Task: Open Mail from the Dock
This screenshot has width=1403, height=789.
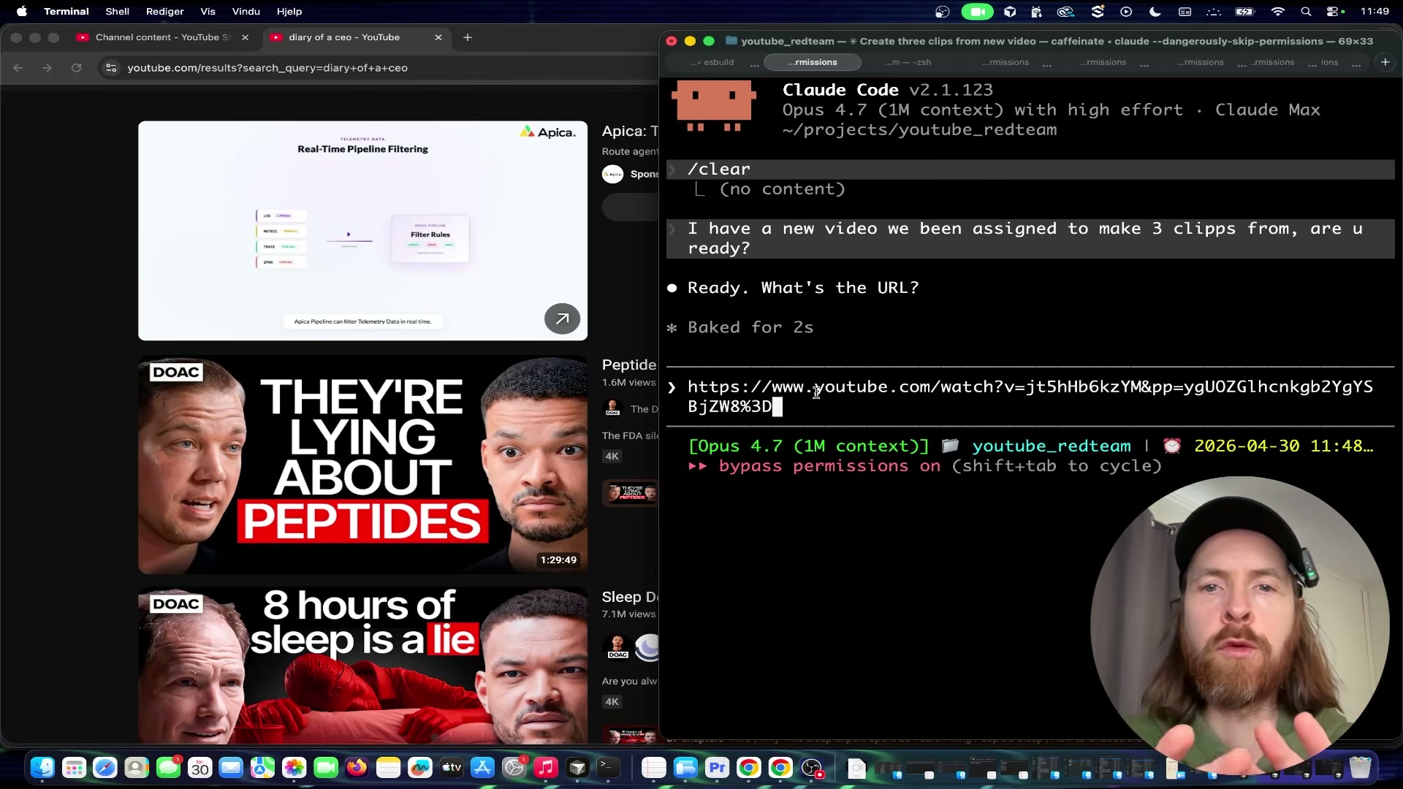Action: coord(231,768)
